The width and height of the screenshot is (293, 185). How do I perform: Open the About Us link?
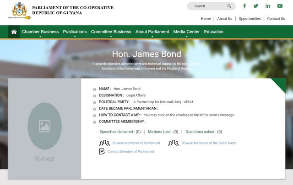(225, 19)
